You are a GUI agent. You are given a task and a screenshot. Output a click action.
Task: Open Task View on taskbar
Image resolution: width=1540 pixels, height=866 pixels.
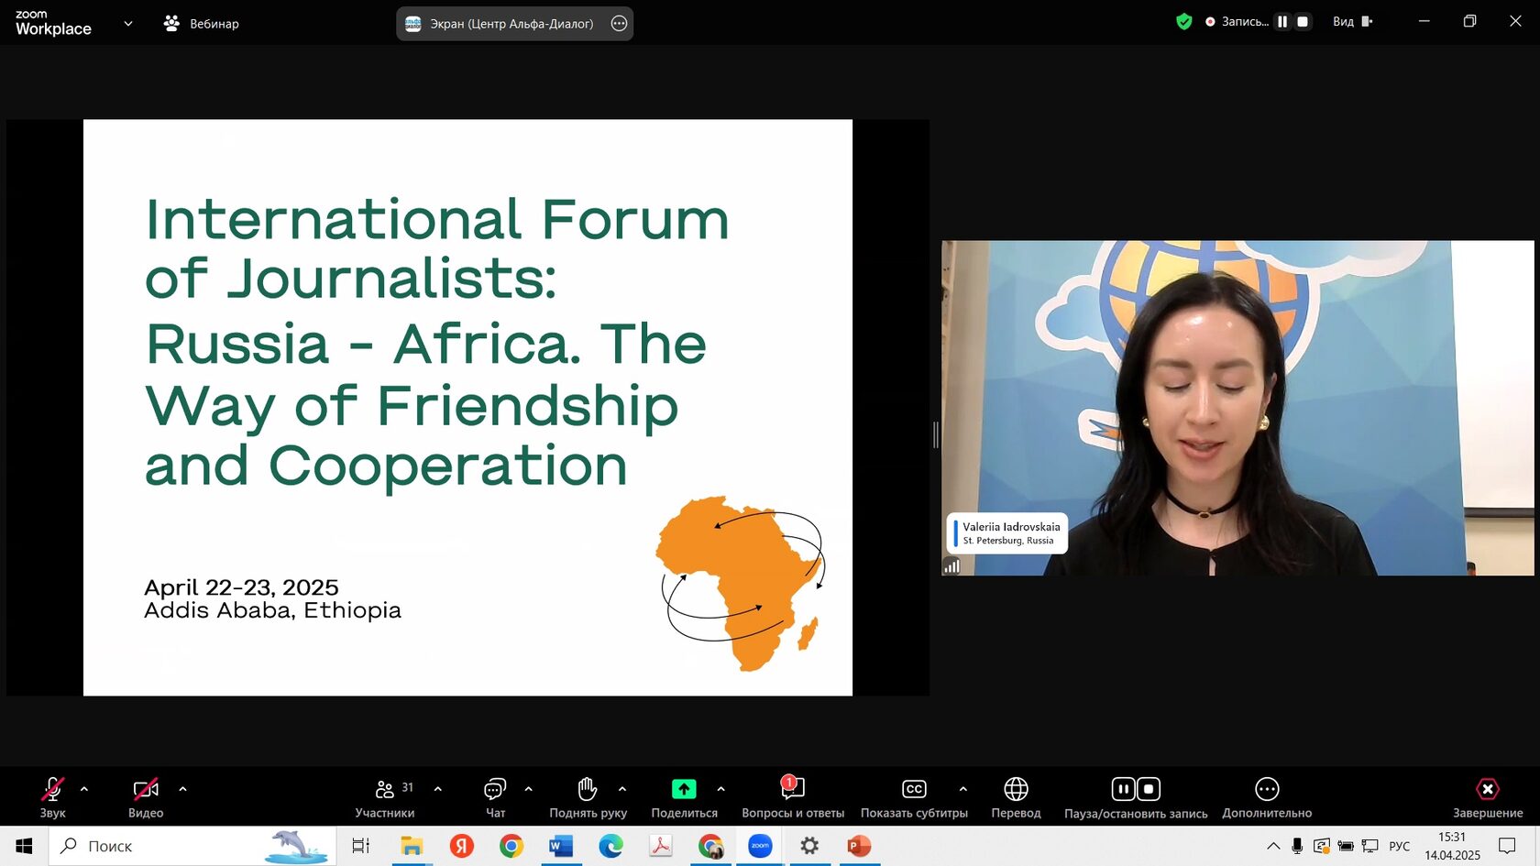361,846
